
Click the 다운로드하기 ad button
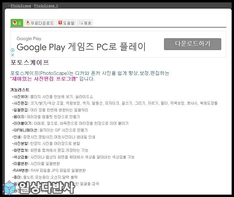pos(192,44)
